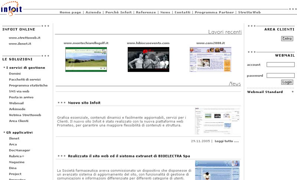Open SMS via web link
Image resolution: width=297 pixels, height=180 pixels.
click(x=19, y=91)
